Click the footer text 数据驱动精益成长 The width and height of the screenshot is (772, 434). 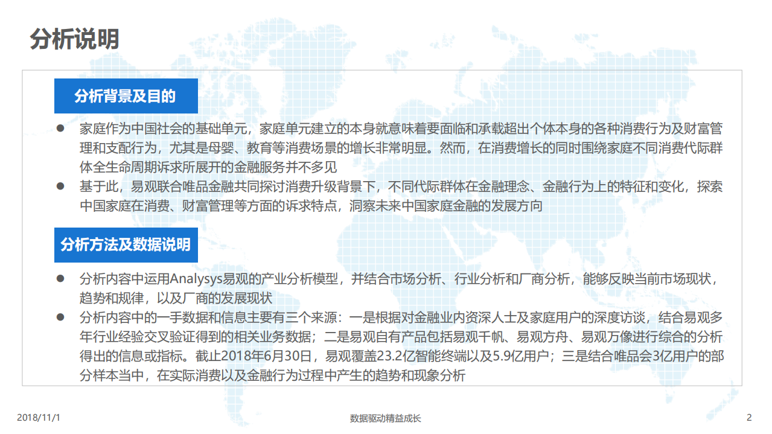point(386,418)
